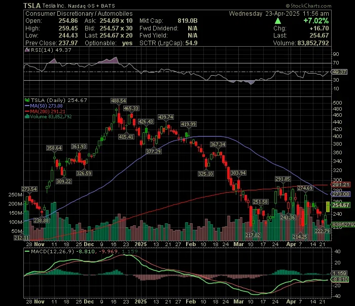Click the 254.67 last price axis tag

pyautogui.click(x=341, y=205)
